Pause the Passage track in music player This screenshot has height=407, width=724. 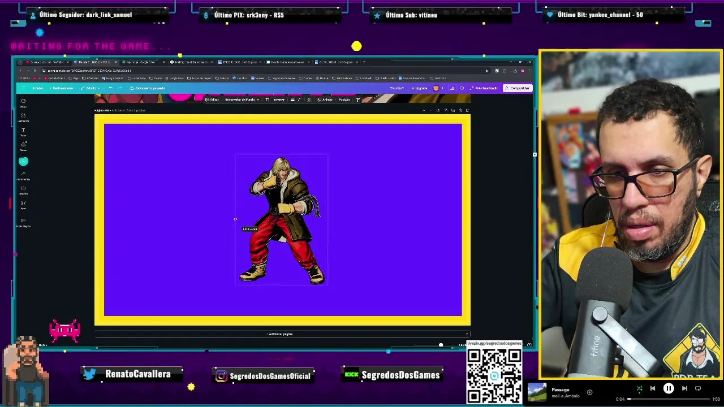click(x=669, y=388)
